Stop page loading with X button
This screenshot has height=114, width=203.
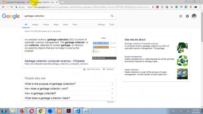tap(11, 7)
